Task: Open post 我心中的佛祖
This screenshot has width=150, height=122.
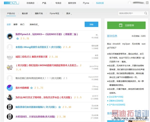Action: pos(22,88)
